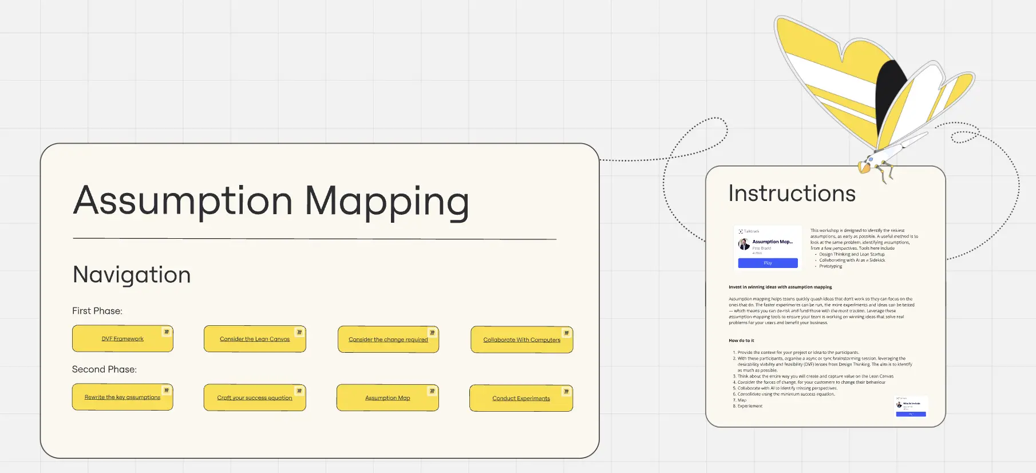Screen dimensions: 1036x473
Task: Click the 'Design Thinking and Lean Startup' bullet
Action: [852, 254]
